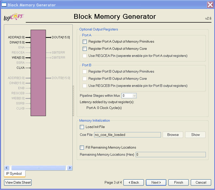This screenshot has width=215, height=190.
Task: Click the memory block symbol rectangle
Action: [x=38, y=73]
